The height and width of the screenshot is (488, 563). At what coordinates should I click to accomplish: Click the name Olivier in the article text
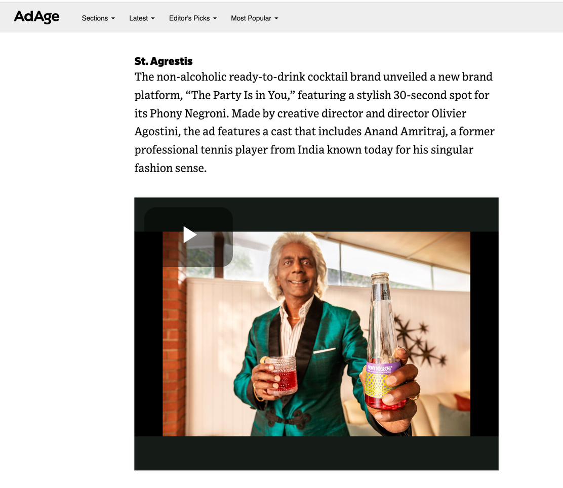pyautogui.click(x=449, y=113)
